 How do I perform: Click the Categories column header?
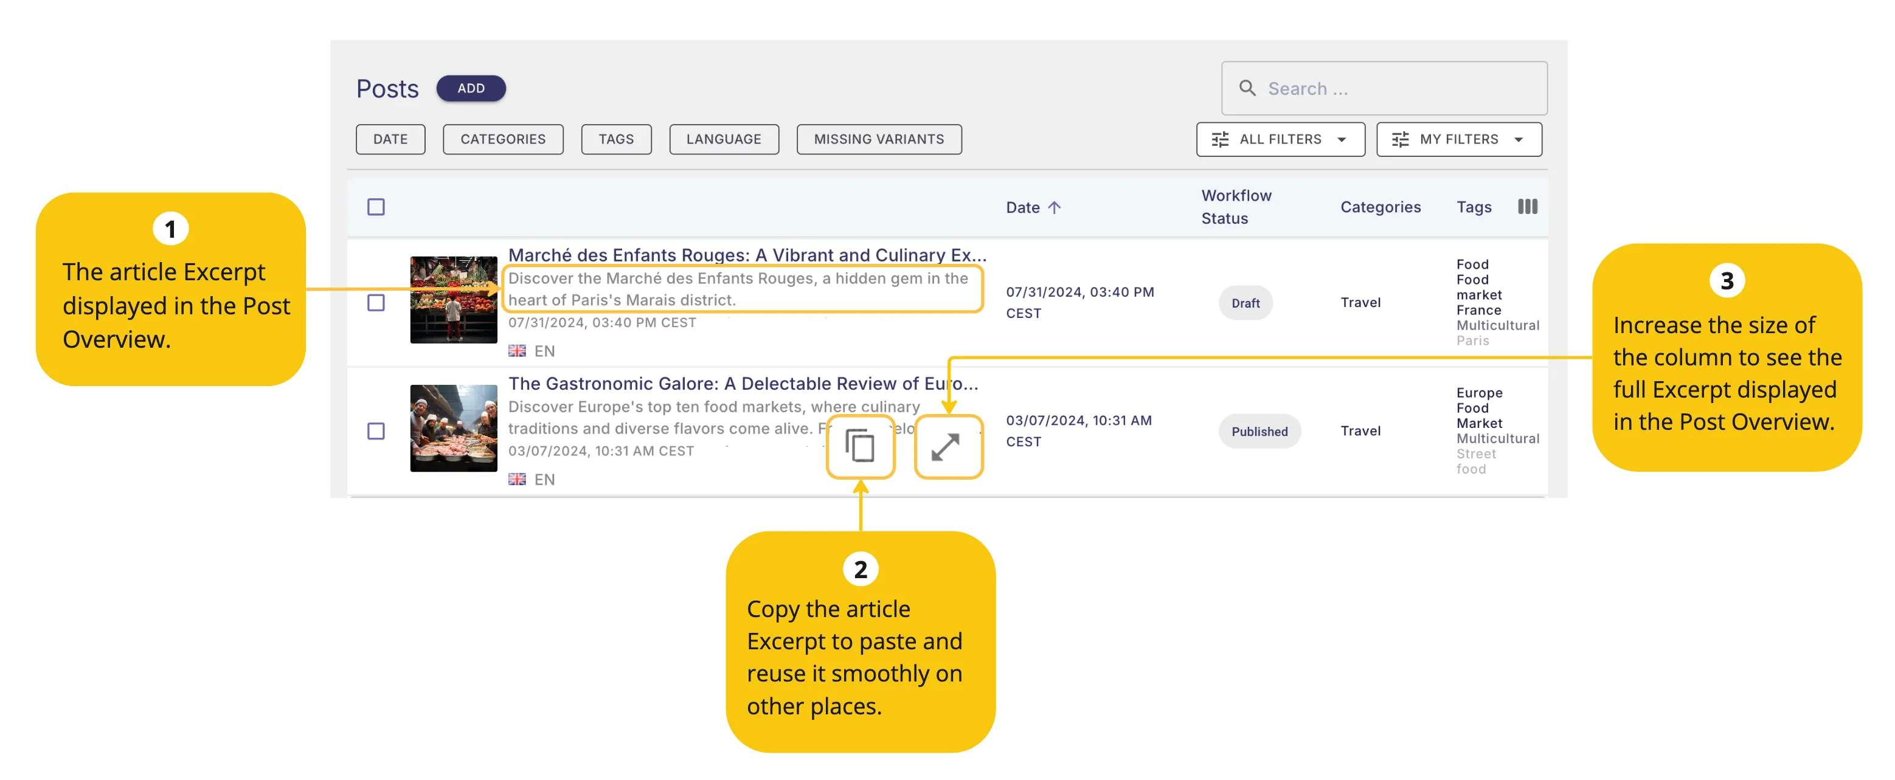[x=1380, y=207]
